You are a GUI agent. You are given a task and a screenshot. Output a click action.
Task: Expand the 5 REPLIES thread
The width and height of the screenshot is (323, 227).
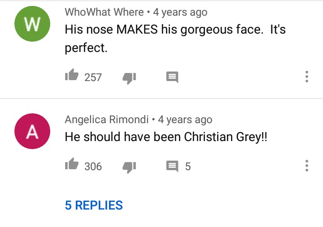tap(94, 205)
